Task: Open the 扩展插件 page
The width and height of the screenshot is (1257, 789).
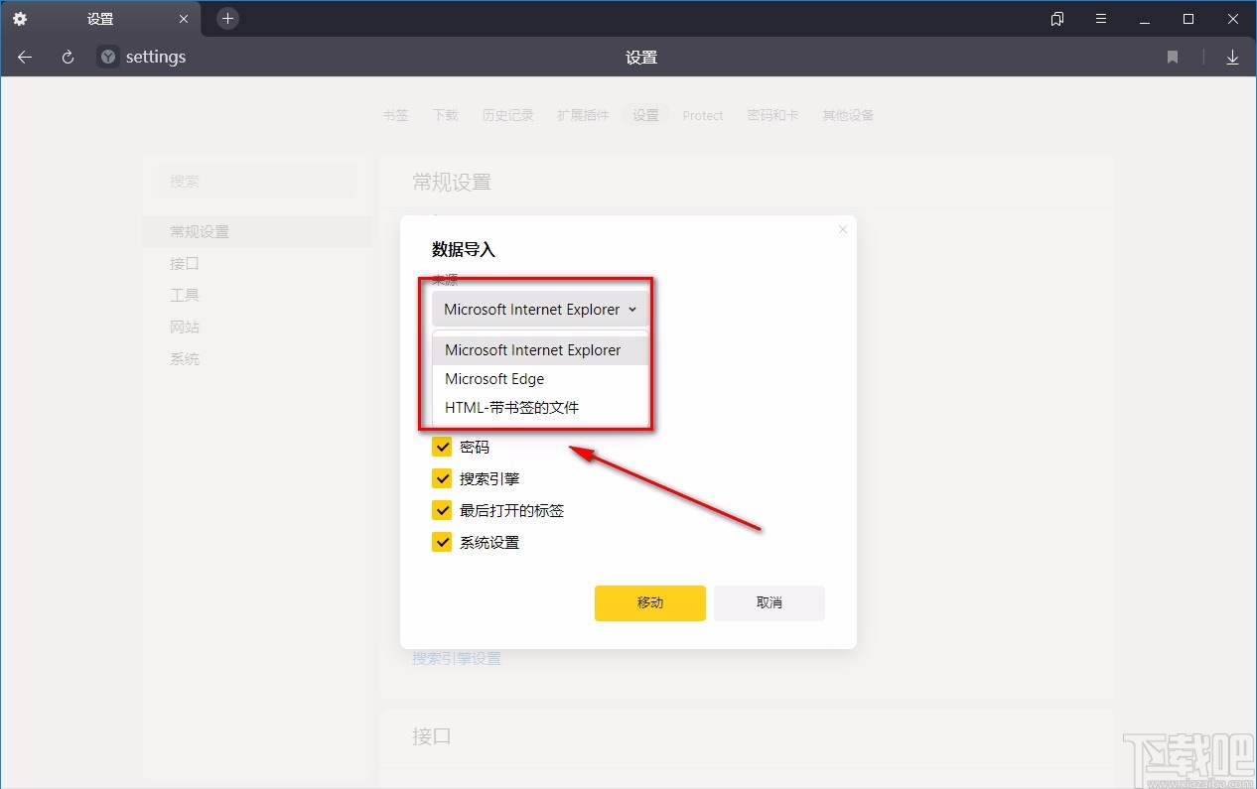Action: 583,114
